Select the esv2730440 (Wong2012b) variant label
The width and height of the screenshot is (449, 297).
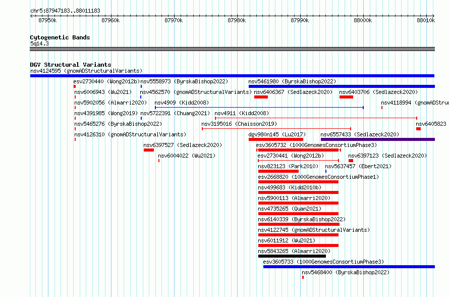tap(106, 81)
